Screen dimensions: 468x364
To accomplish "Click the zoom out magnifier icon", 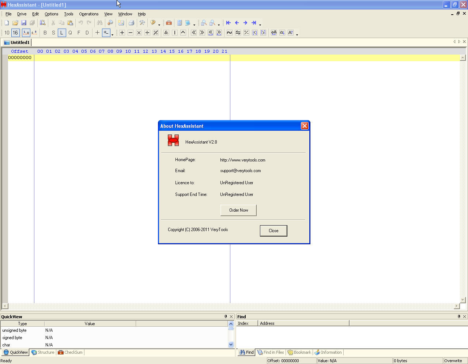I will pyautogui.click(x=212, y=23).
